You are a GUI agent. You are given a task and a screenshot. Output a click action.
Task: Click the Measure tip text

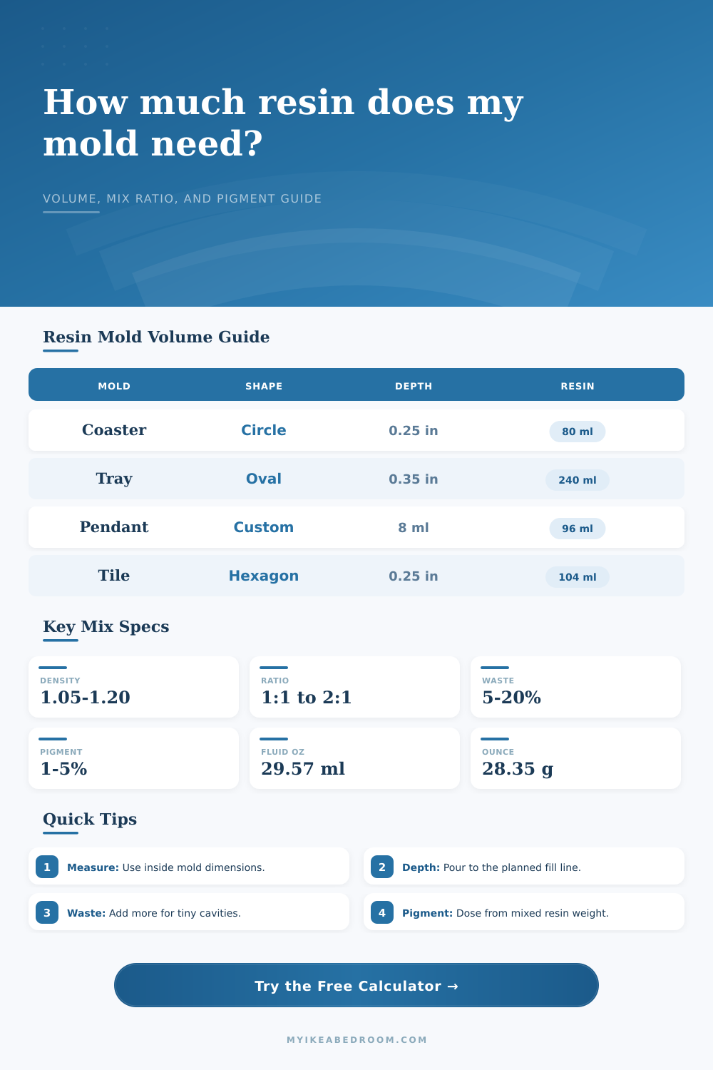click(x=166, y=867)
